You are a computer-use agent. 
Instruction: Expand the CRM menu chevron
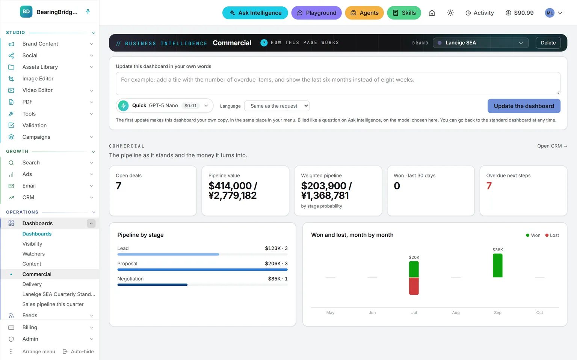(x=92, y=198)
